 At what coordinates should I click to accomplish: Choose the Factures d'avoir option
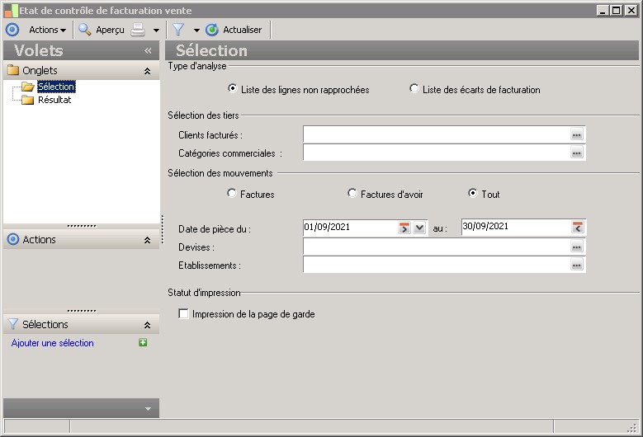click(x=352, y=194)
